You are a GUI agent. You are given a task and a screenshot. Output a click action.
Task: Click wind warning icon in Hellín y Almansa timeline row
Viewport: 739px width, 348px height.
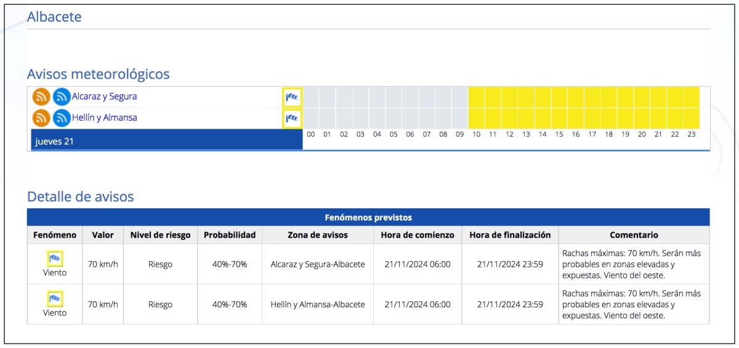click(x=292, y=118)
